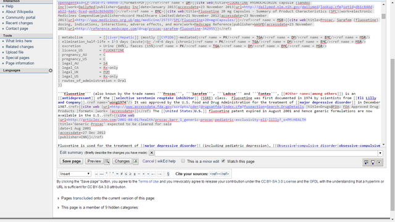The image size is (395, 222).
Task: Insert an en dash character
Action: pos(96,174)
